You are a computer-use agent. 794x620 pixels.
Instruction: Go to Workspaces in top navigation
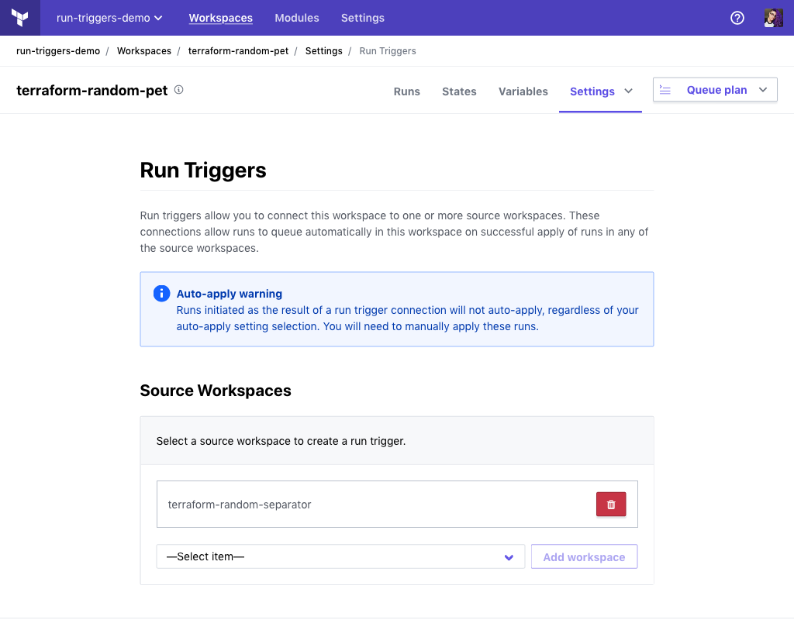click(221, 18)
